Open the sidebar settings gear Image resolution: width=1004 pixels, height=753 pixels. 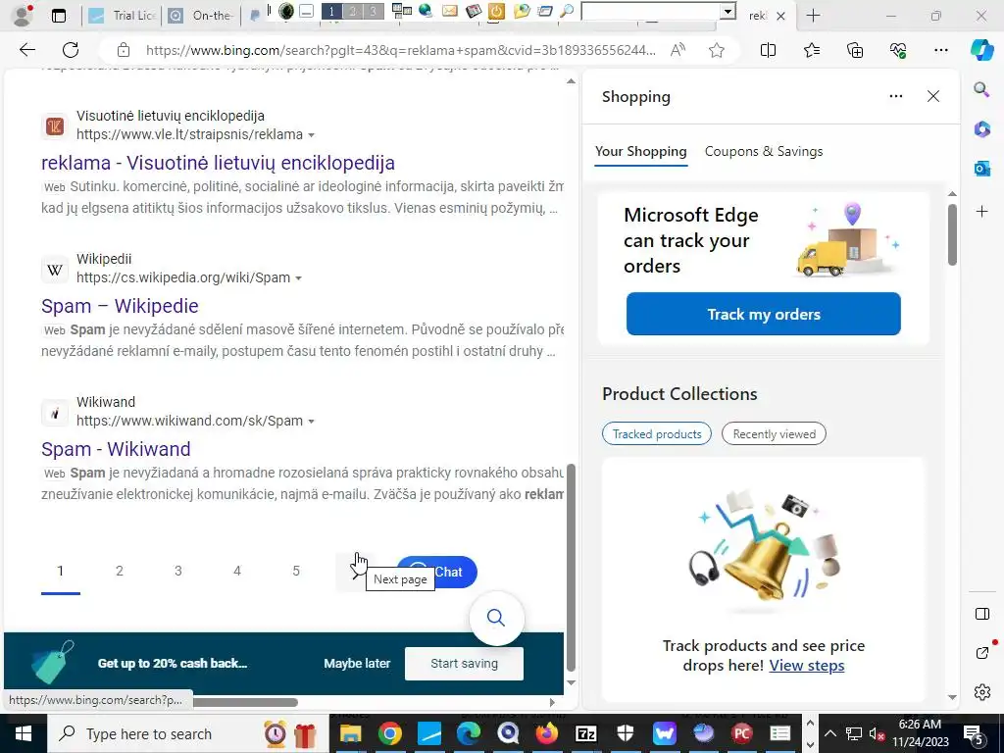pyautogui.click(x=981, y=692)
